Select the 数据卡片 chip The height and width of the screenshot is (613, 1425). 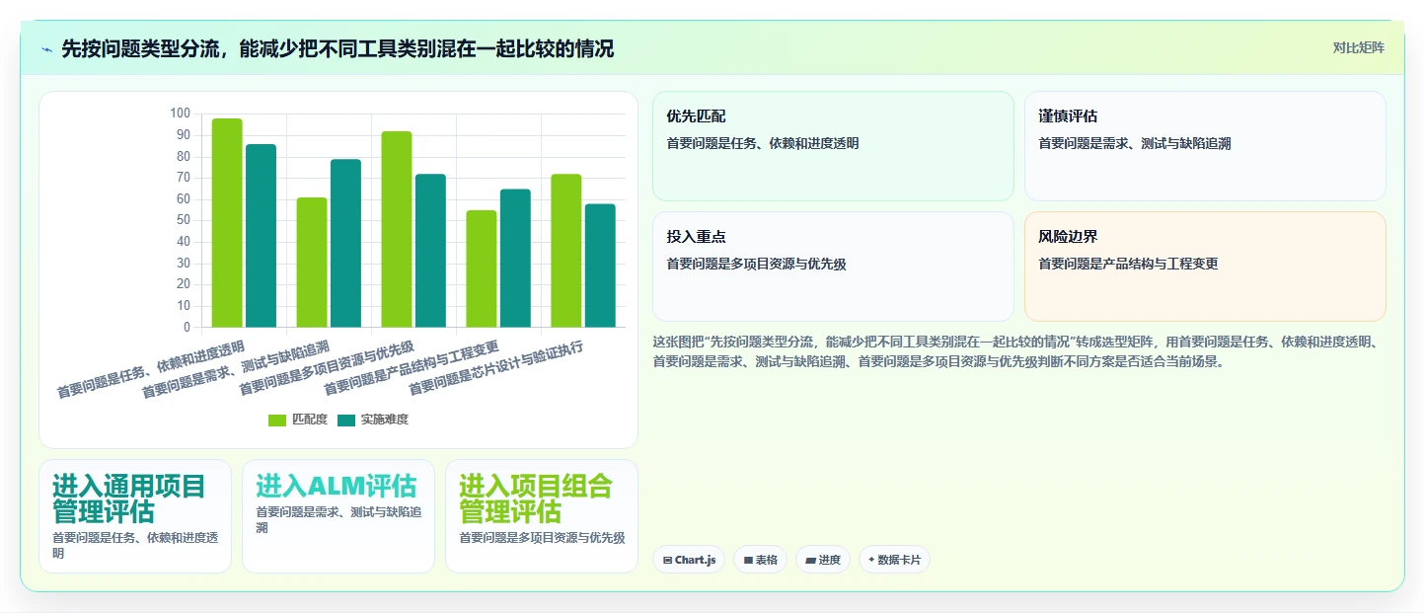coord(894,560)
